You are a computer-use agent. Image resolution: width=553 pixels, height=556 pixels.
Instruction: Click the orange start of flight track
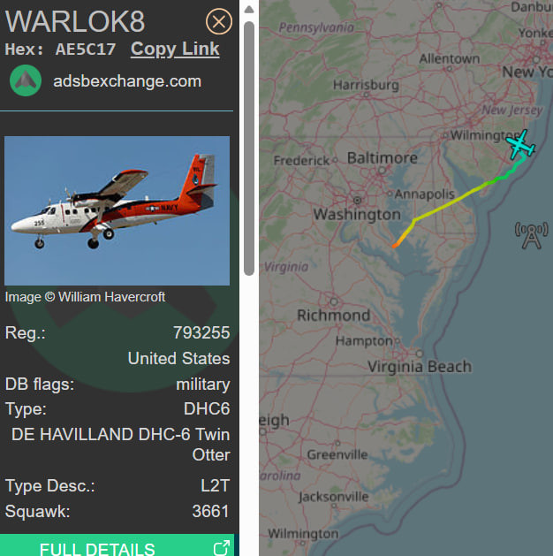click(x=395, y=245)
